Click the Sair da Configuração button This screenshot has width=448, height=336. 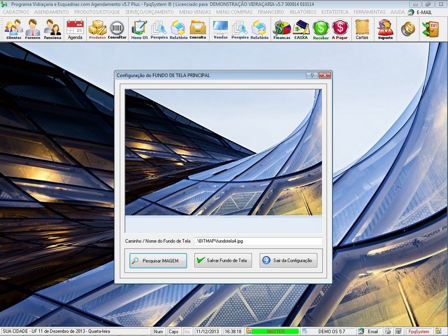[288, 260]
